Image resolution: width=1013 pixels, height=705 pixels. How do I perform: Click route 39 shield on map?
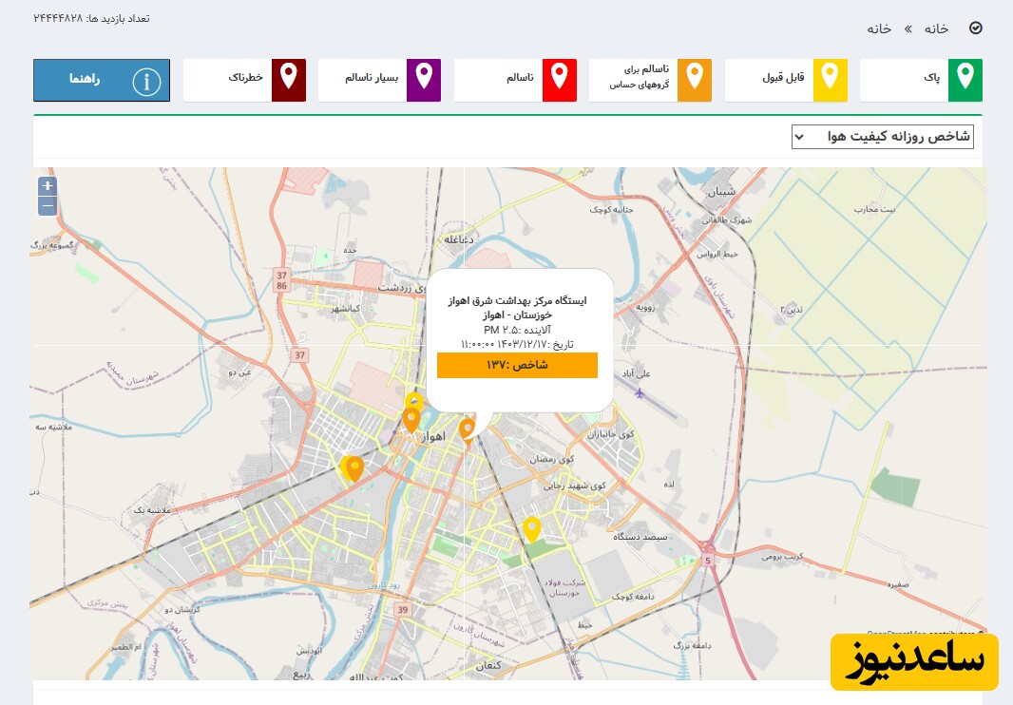[x=403, y=609]
